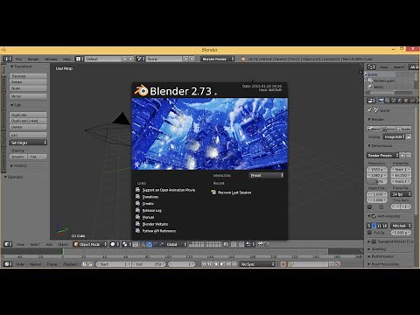Viewport: 420px width, 315px height.
Task: Open the Playback menu in timeline
Action: coord(70,264)
